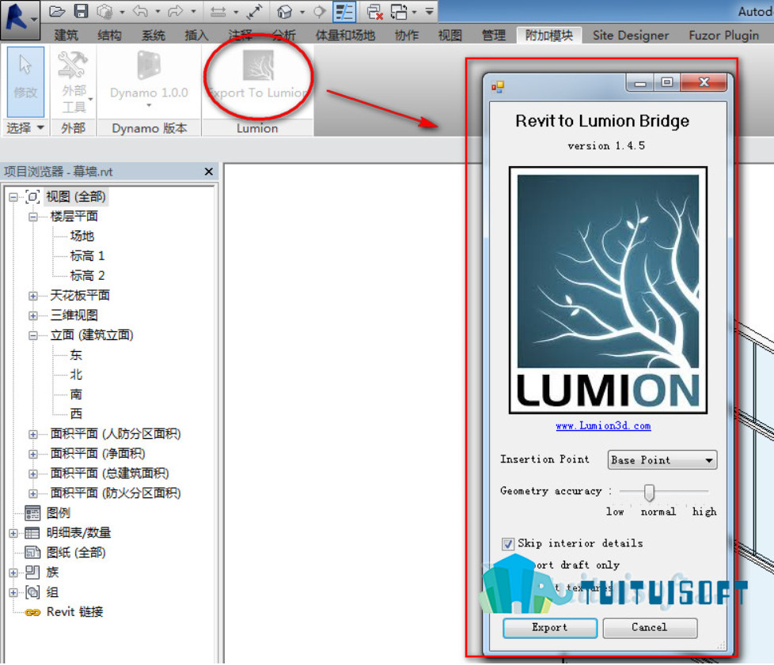Open the Redo history dropdown arrow
The image size is (774, 665).
point(193,11)
